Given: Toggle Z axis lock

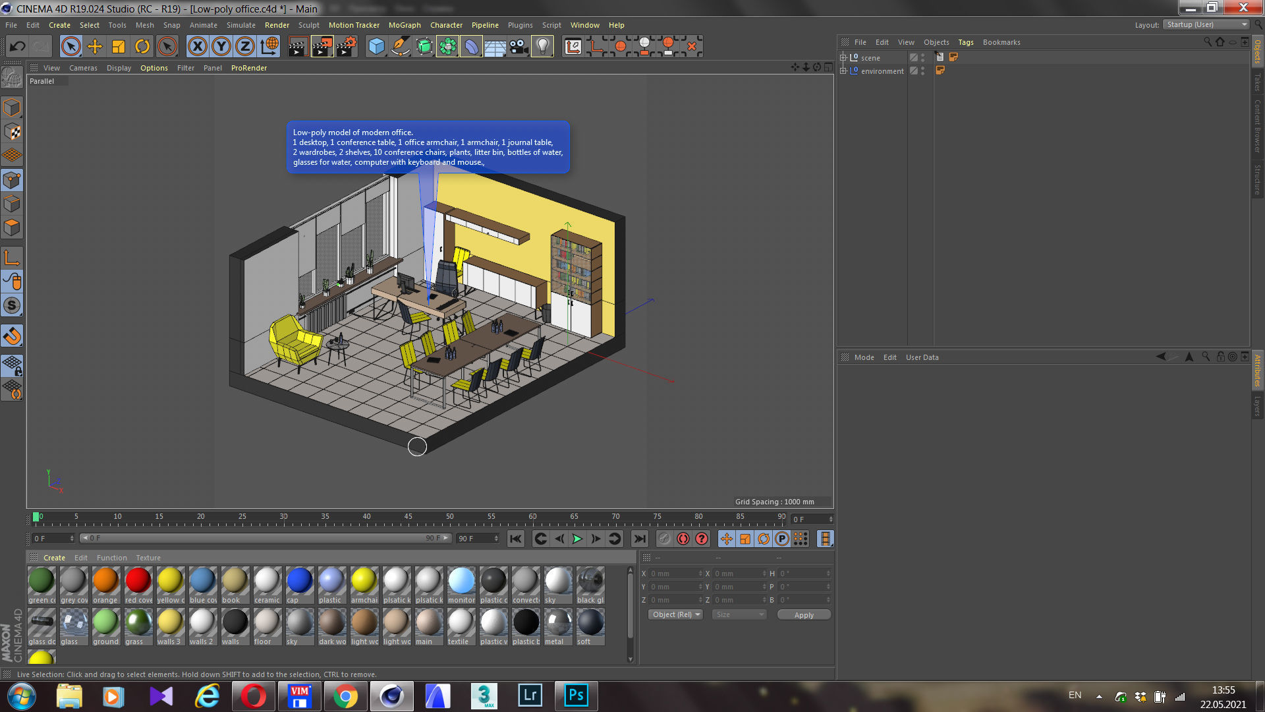Looking at the screenshot, I should pos(245,46).
